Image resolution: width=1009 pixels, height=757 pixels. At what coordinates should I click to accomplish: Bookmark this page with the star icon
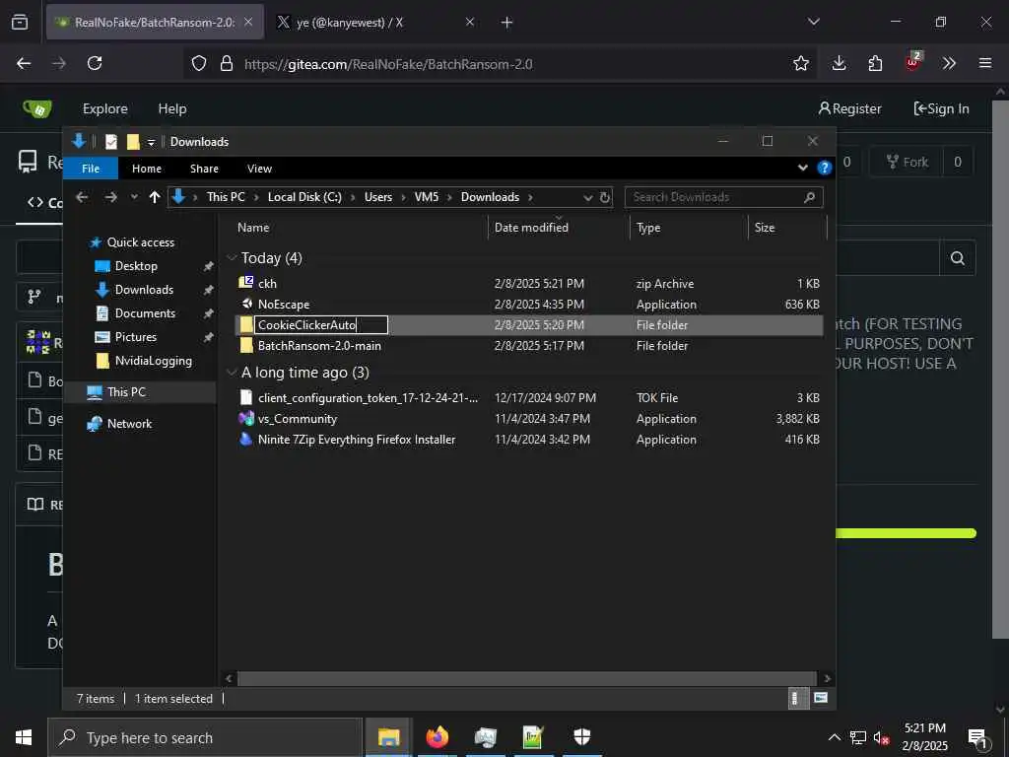click(800, 63)
